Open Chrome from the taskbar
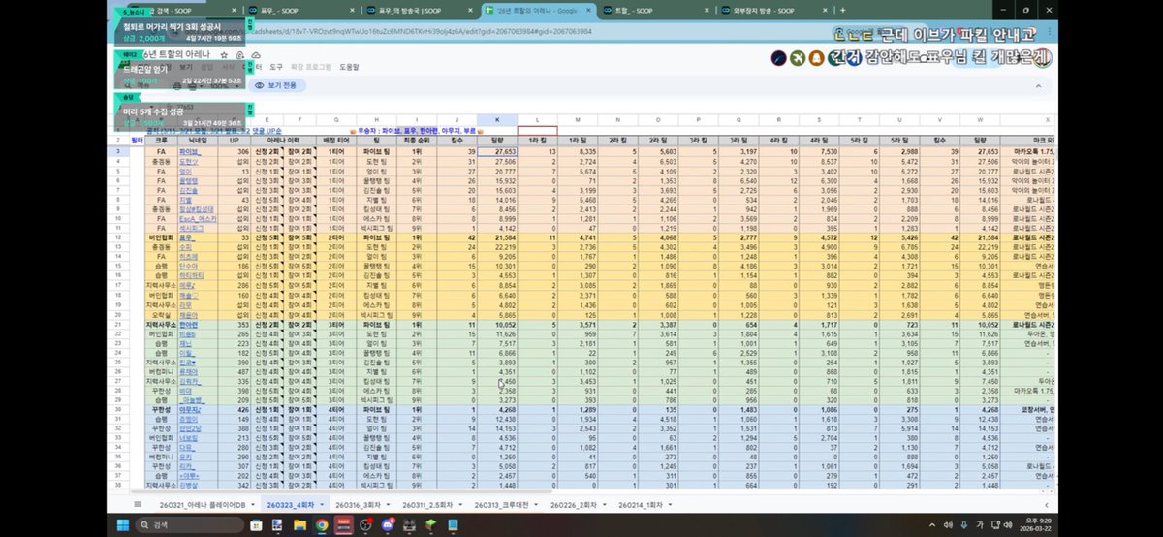The width and height of the screenshot is (1163, 537). click(x=323, y=525)
